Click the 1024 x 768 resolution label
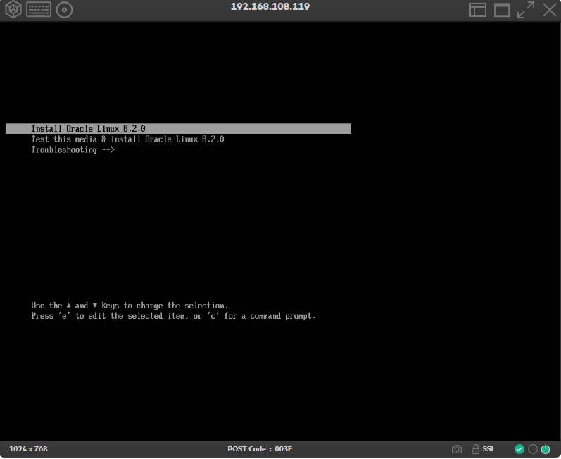This screenshot has width=561, height=459. 28,449
